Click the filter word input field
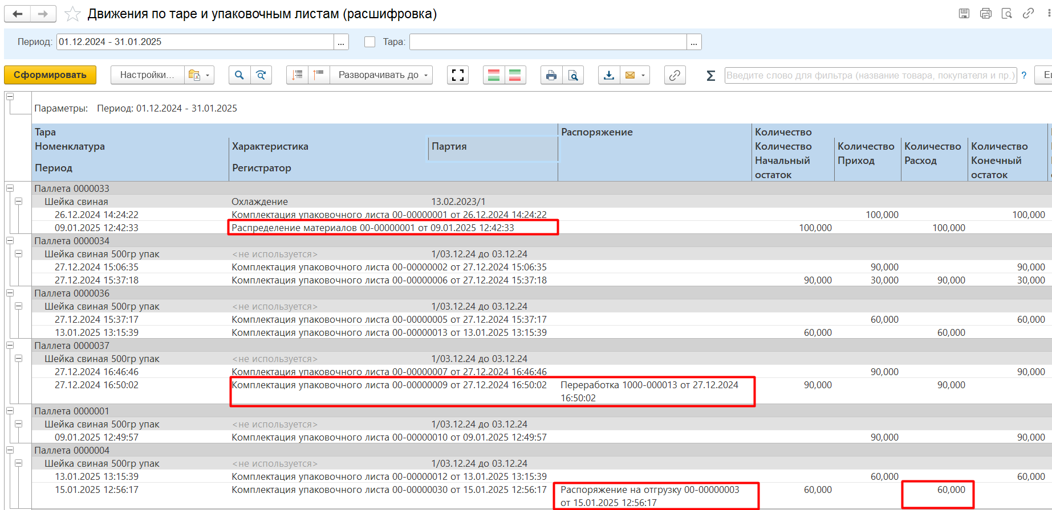 (x=870, y=75)
